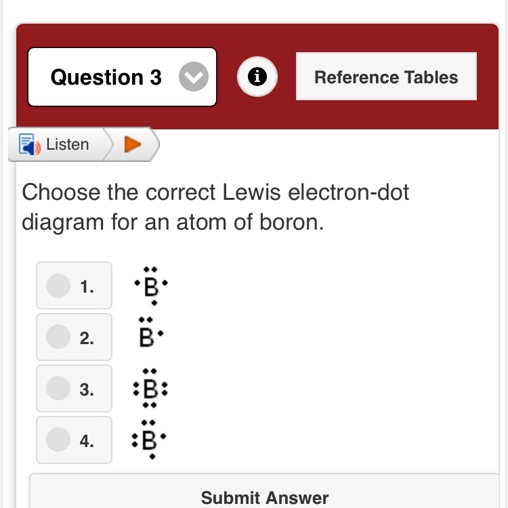The image size is (508, 508).
Task: Submit Answer for this question
Action: tap(264, 498)
